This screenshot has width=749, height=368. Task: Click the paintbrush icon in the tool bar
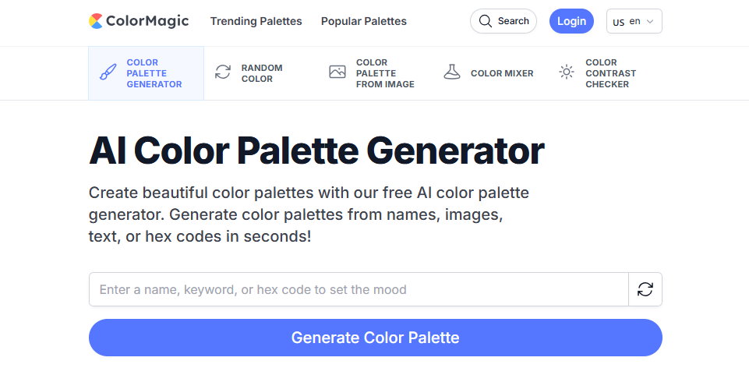coord(109,73)
